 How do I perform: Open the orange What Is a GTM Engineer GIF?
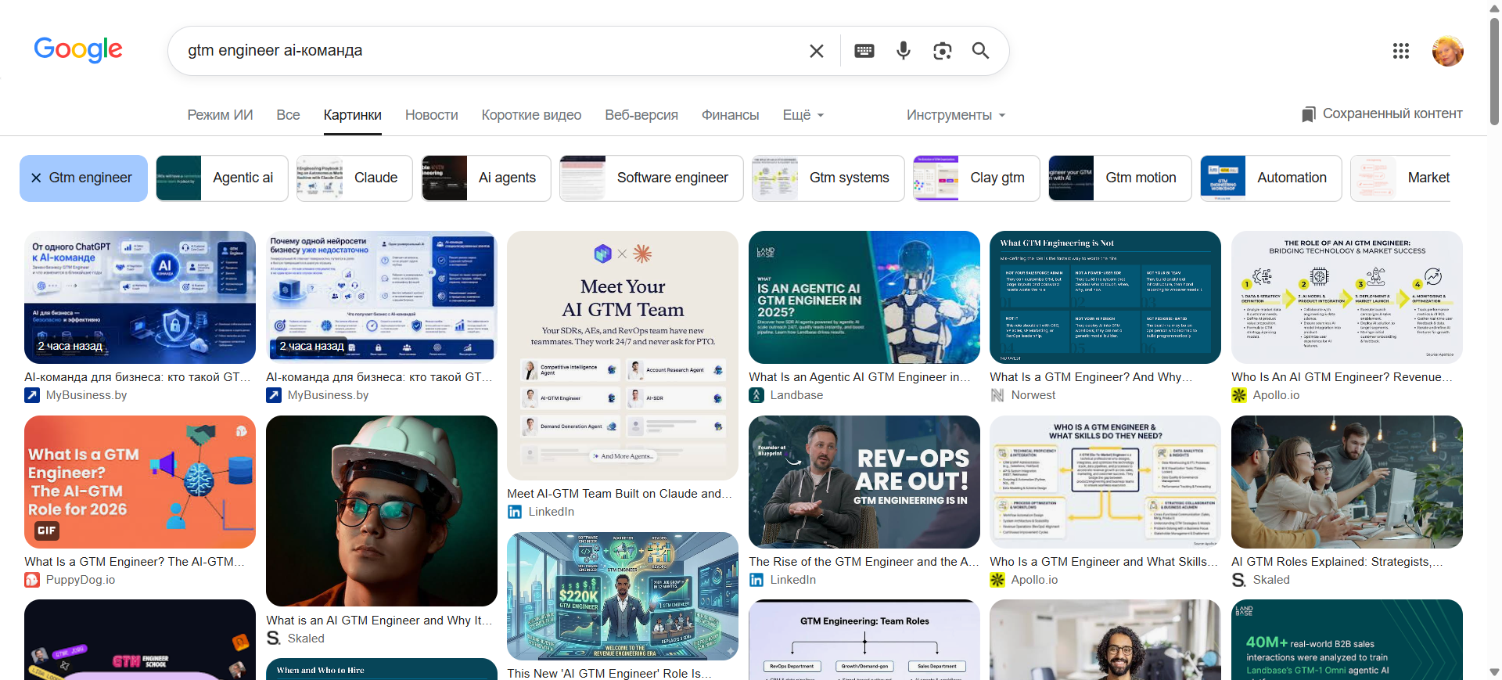[x=140, y=482]
